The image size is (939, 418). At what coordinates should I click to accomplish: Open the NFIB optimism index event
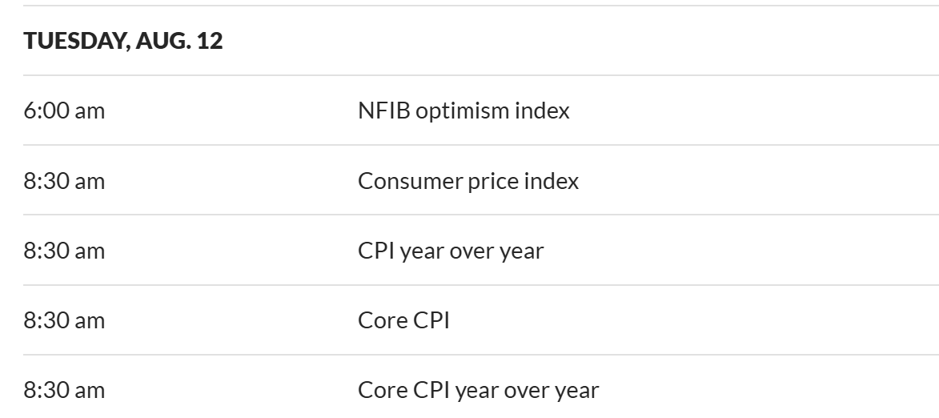(463, 111)
